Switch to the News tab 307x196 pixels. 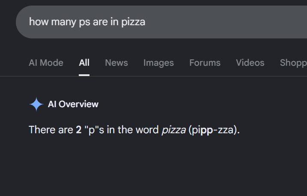click(116, 63)
